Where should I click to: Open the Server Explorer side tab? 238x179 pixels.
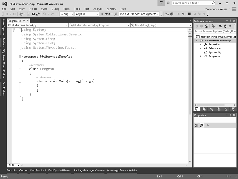point(4,26)
